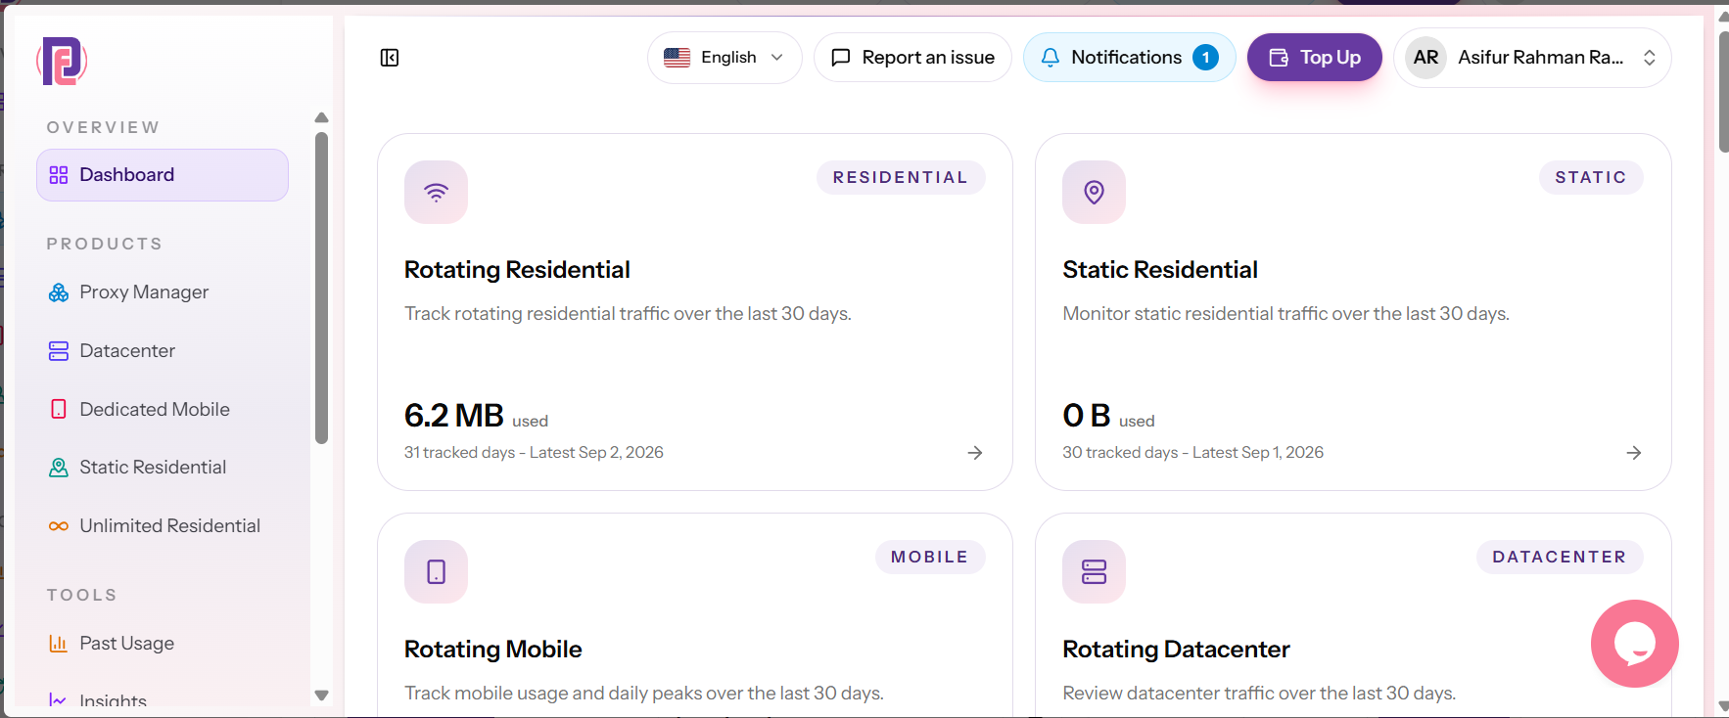This screenshot has height=718, width=1729.
Task: Open Past Usage under Tools
Action: coord(163,643)
